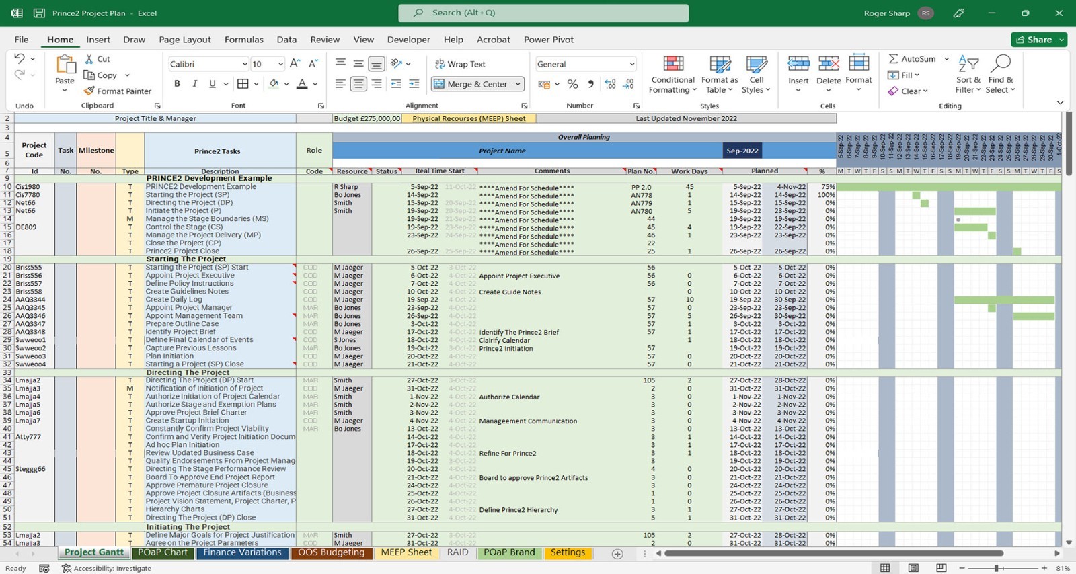Add a new sheet with plus icon
The image size is (1076, 574).
(x=617, y=554)
